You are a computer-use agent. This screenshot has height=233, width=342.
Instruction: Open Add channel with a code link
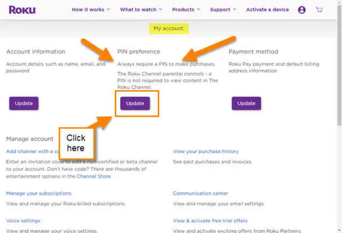coord(33,151)
